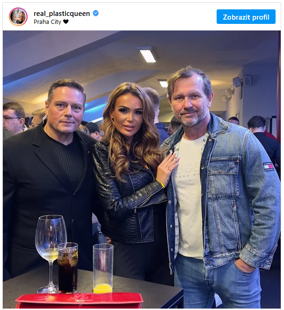Image resolution: width=284 pixels, height=310 pixels.
Task: Click the Tommy Jeans flag patch on sleeve
Action: coord(268,166)
